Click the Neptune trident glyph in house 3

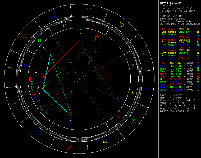(70, 122)
